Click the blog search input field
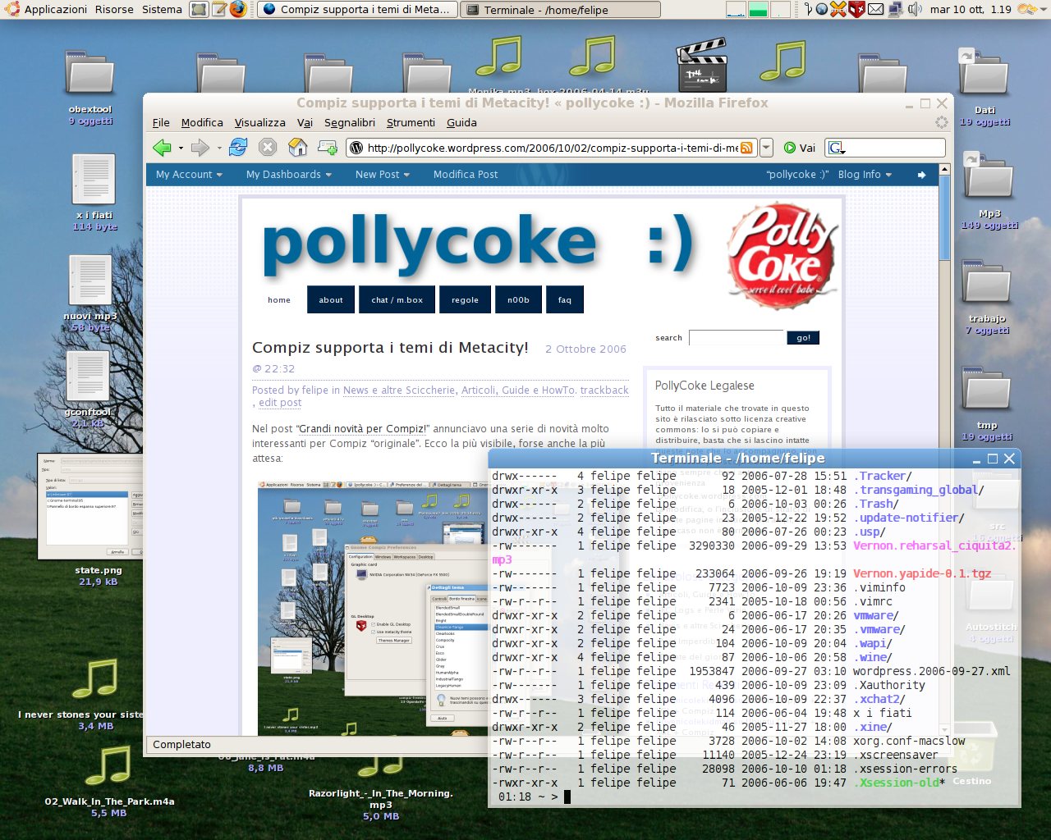The height and width of the screenshot is (840, 1051). point(736,337)
